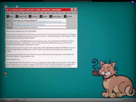Delete the open message
136x102 pixels.
click(43, 16)
